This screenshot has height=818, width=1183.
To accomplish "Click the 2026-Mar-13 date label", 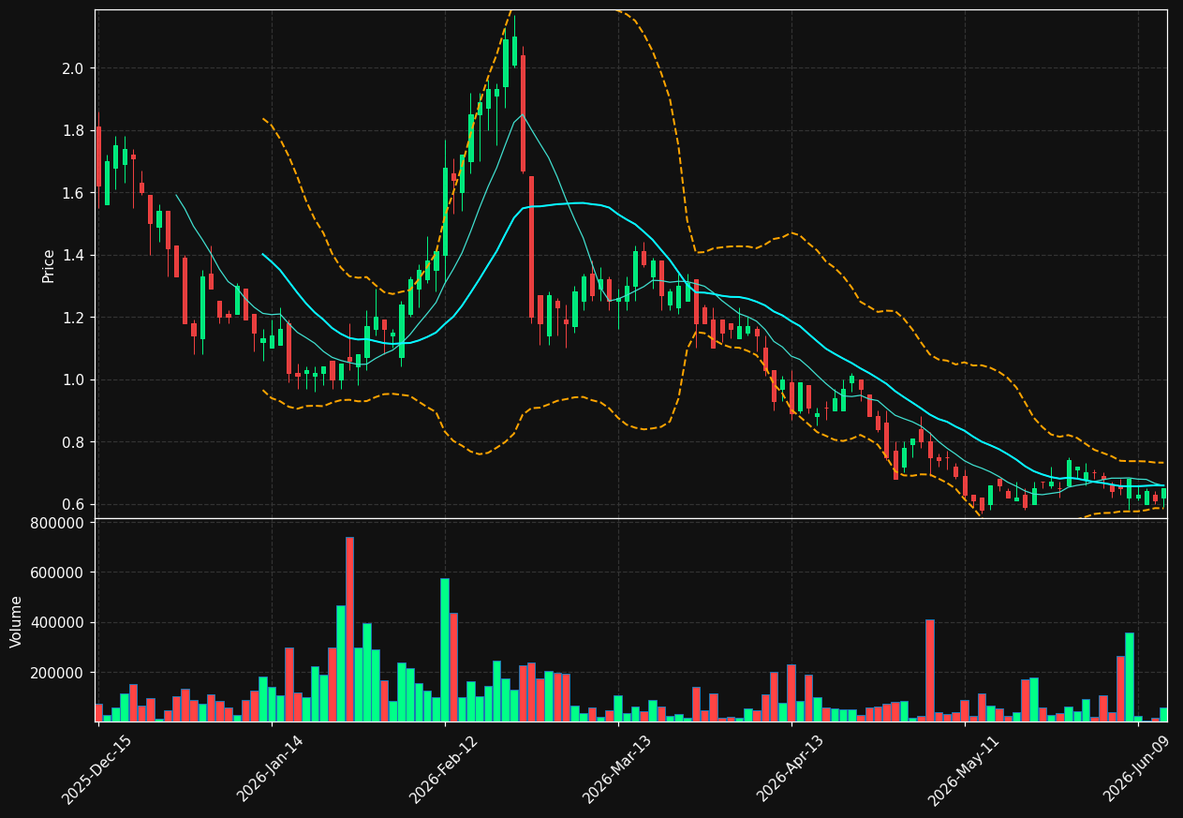I will point(616,769).
